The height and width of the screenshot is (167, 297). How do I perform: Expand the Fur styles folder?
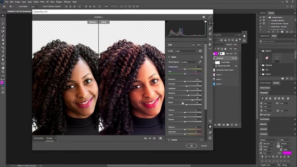click(x=261, y=70)
